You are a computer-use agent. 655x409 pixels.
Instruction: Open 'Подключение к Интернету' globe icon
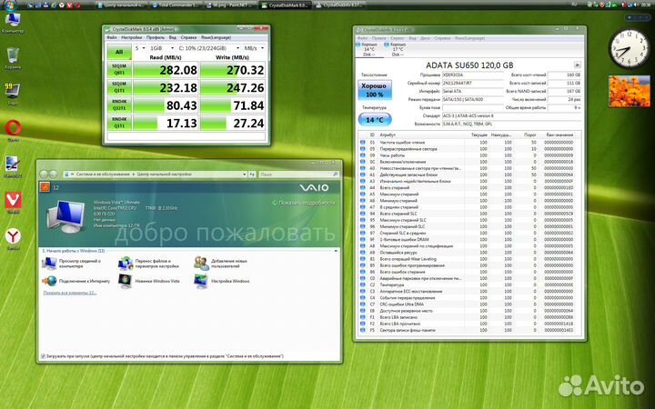(x=48, y=281)
